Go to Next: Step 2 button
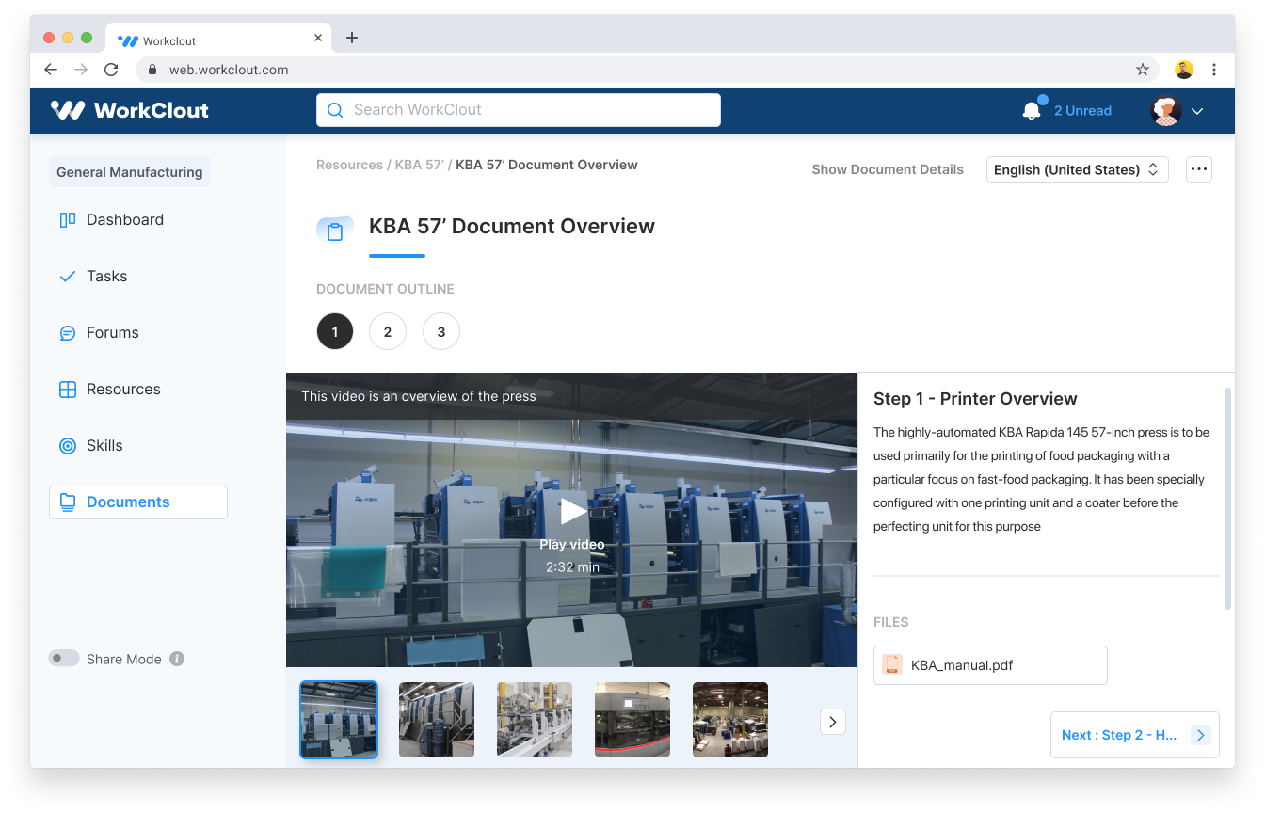The height and width of the screenshot is (813, 1265). (1133, 735)
